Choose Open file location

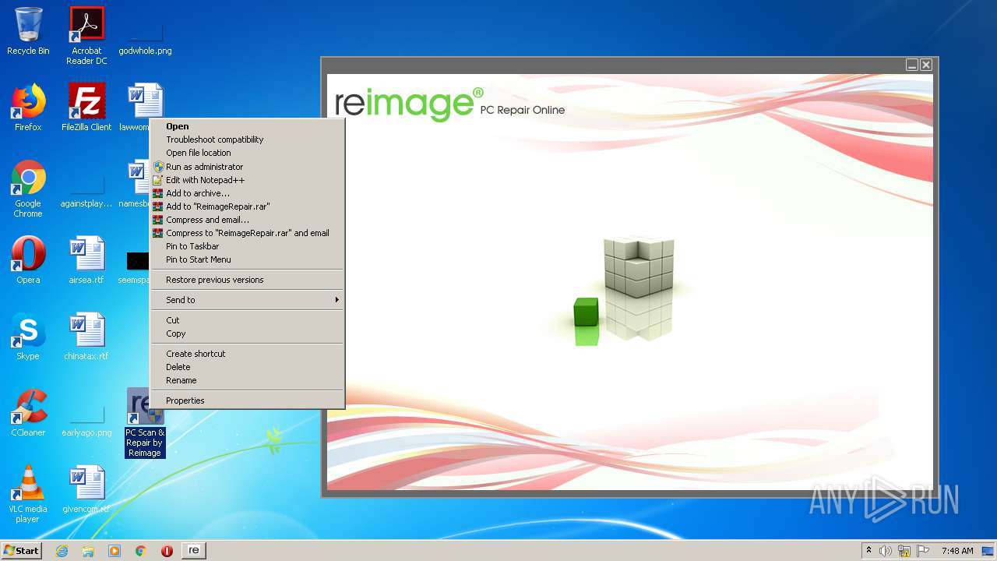tap(247, 153)
